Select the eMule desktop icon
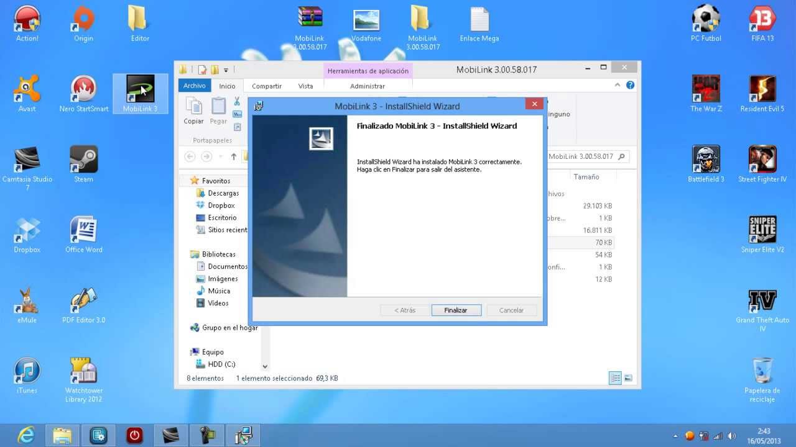The height and width of the screenshot is (447, 796). pyautogui.click(x=27, y=305)
